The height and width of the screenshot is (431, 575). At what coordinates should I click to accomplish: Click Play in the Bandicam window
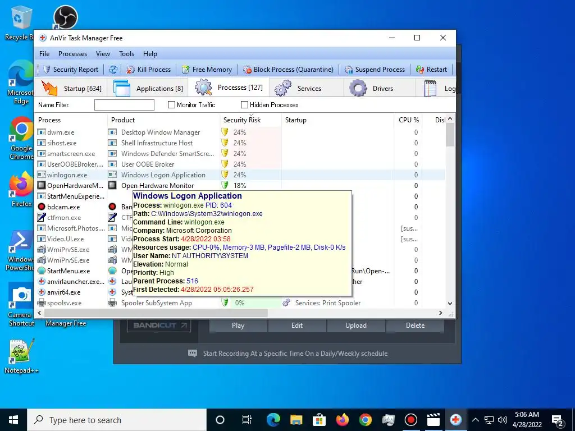coord(238,325)
